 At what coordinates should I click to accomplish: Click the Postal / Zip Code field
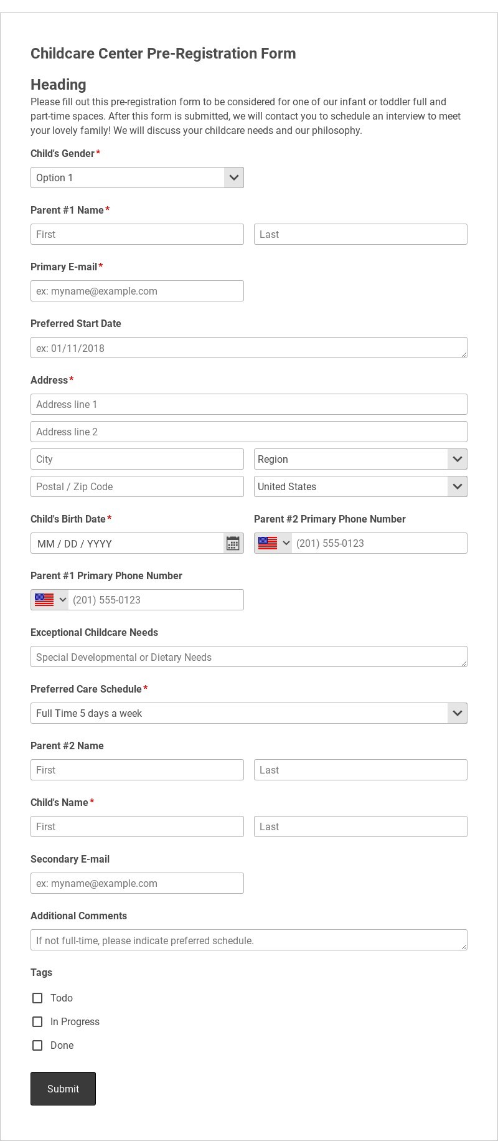tap(137, 486)
